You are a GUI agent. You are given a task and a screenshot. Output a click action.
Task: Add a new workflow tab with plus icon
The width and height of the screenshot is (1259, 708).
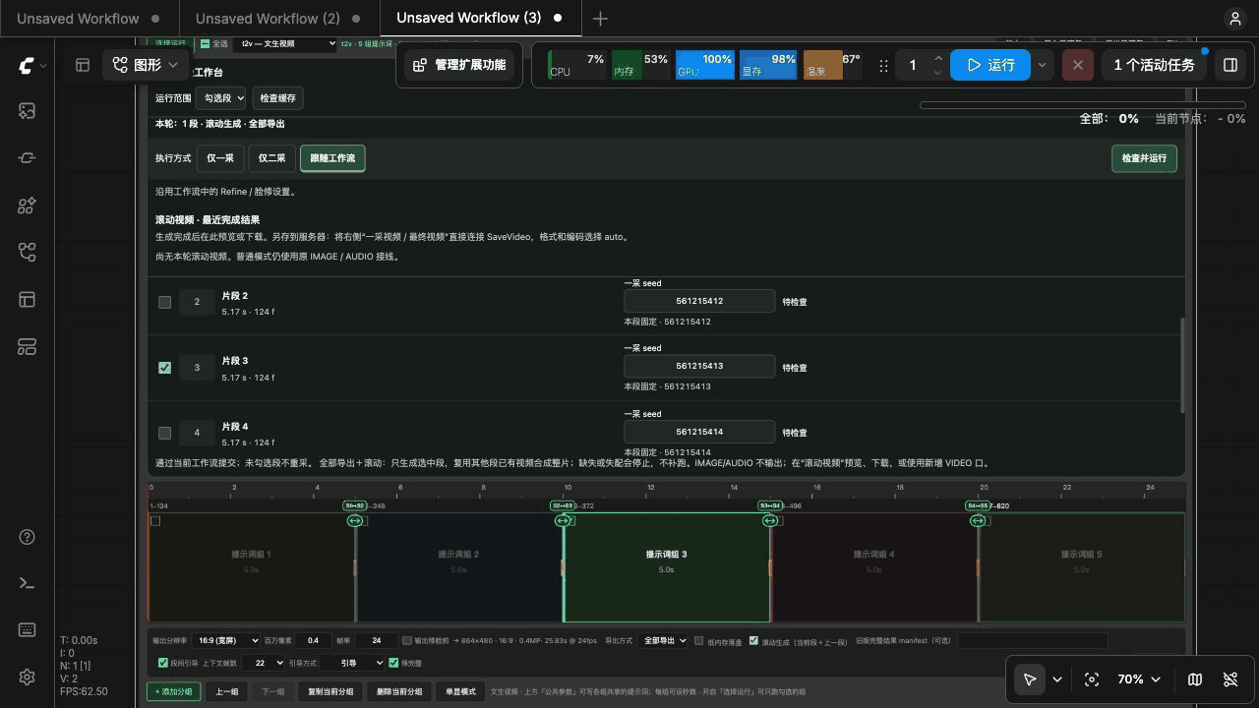click(600, 18)
